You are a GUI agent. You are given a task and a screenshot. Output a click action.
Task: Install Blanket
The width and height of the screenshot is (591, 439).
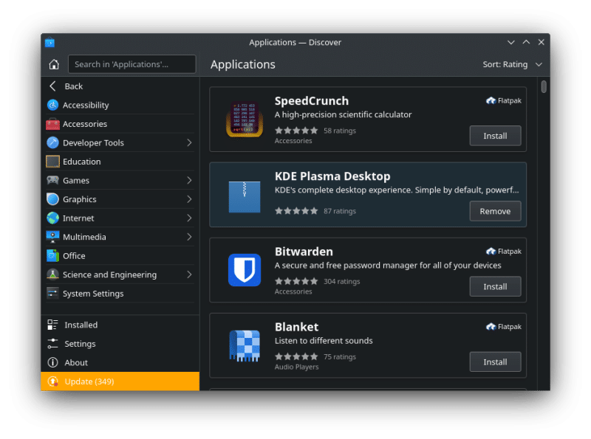(495, 362)
